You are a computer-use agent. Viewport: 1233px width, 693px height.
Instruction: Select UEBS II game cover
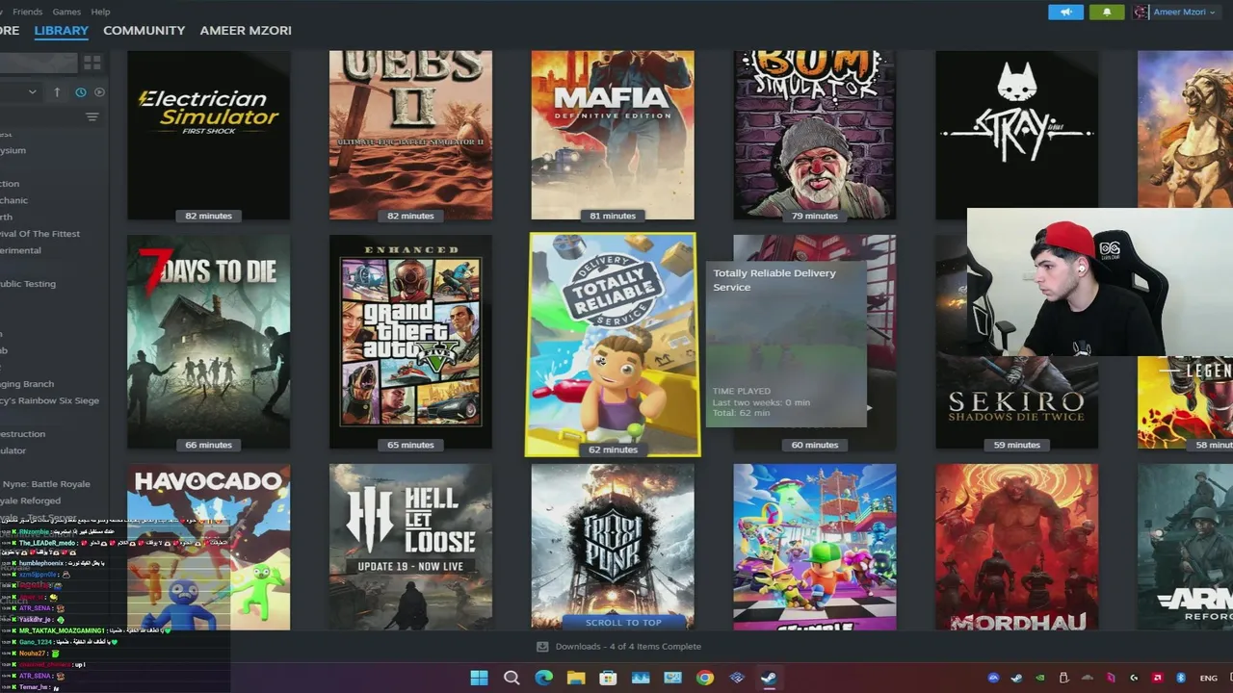pos(410,135)
